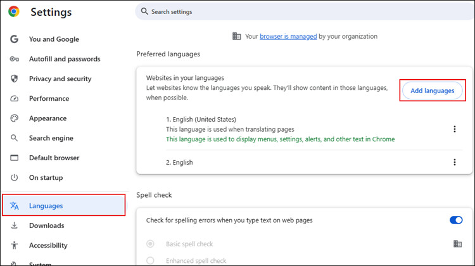475x266 pixels.
Task: Click the managed building icon beside Basic spell check
Action: click(x=457, y=244)
